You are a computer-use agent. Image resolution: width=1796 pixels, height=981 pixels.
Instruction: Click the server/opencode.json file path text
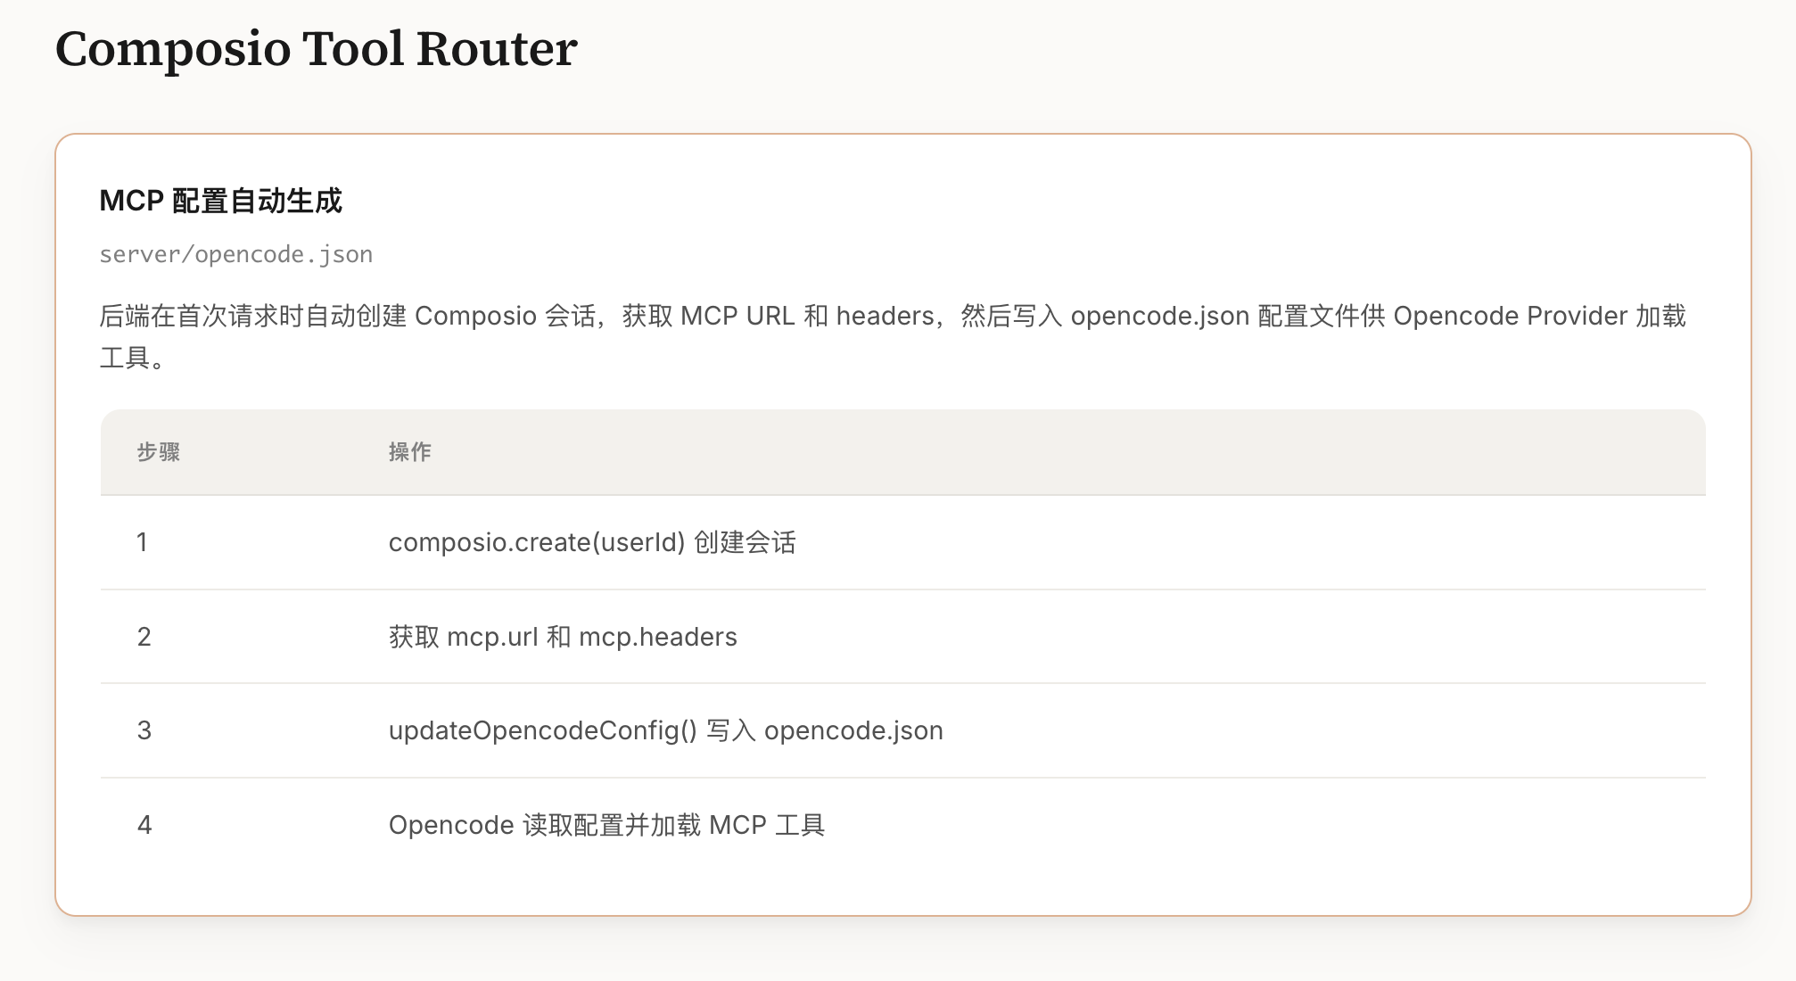pyautogui.click(x=235, y=255)
